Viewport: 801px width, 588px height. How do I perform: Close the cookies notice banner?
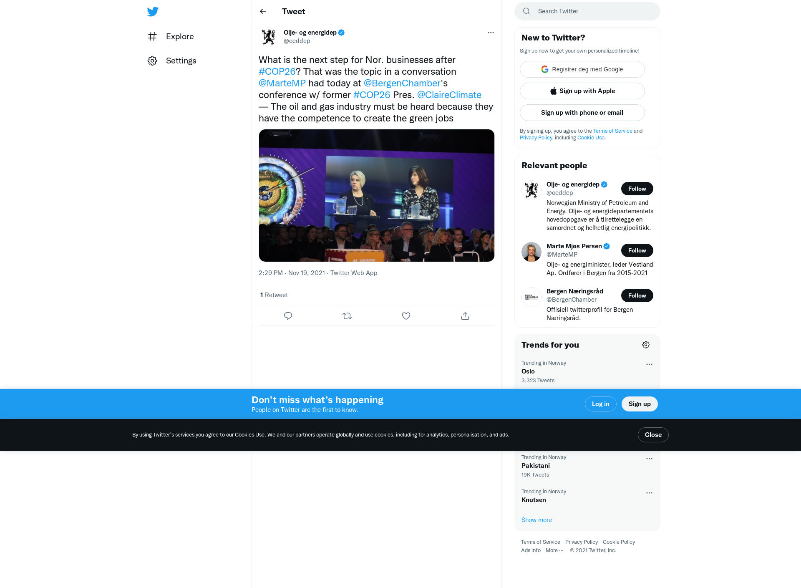(x=653, y=435)
